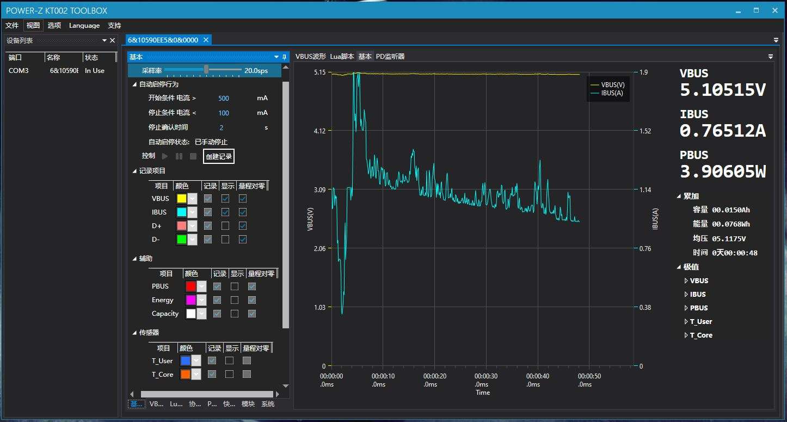The width and height of the screenshot is (787, 422).
Task: Expand the VBUS item under 极值
Action: tap(686, 281)
